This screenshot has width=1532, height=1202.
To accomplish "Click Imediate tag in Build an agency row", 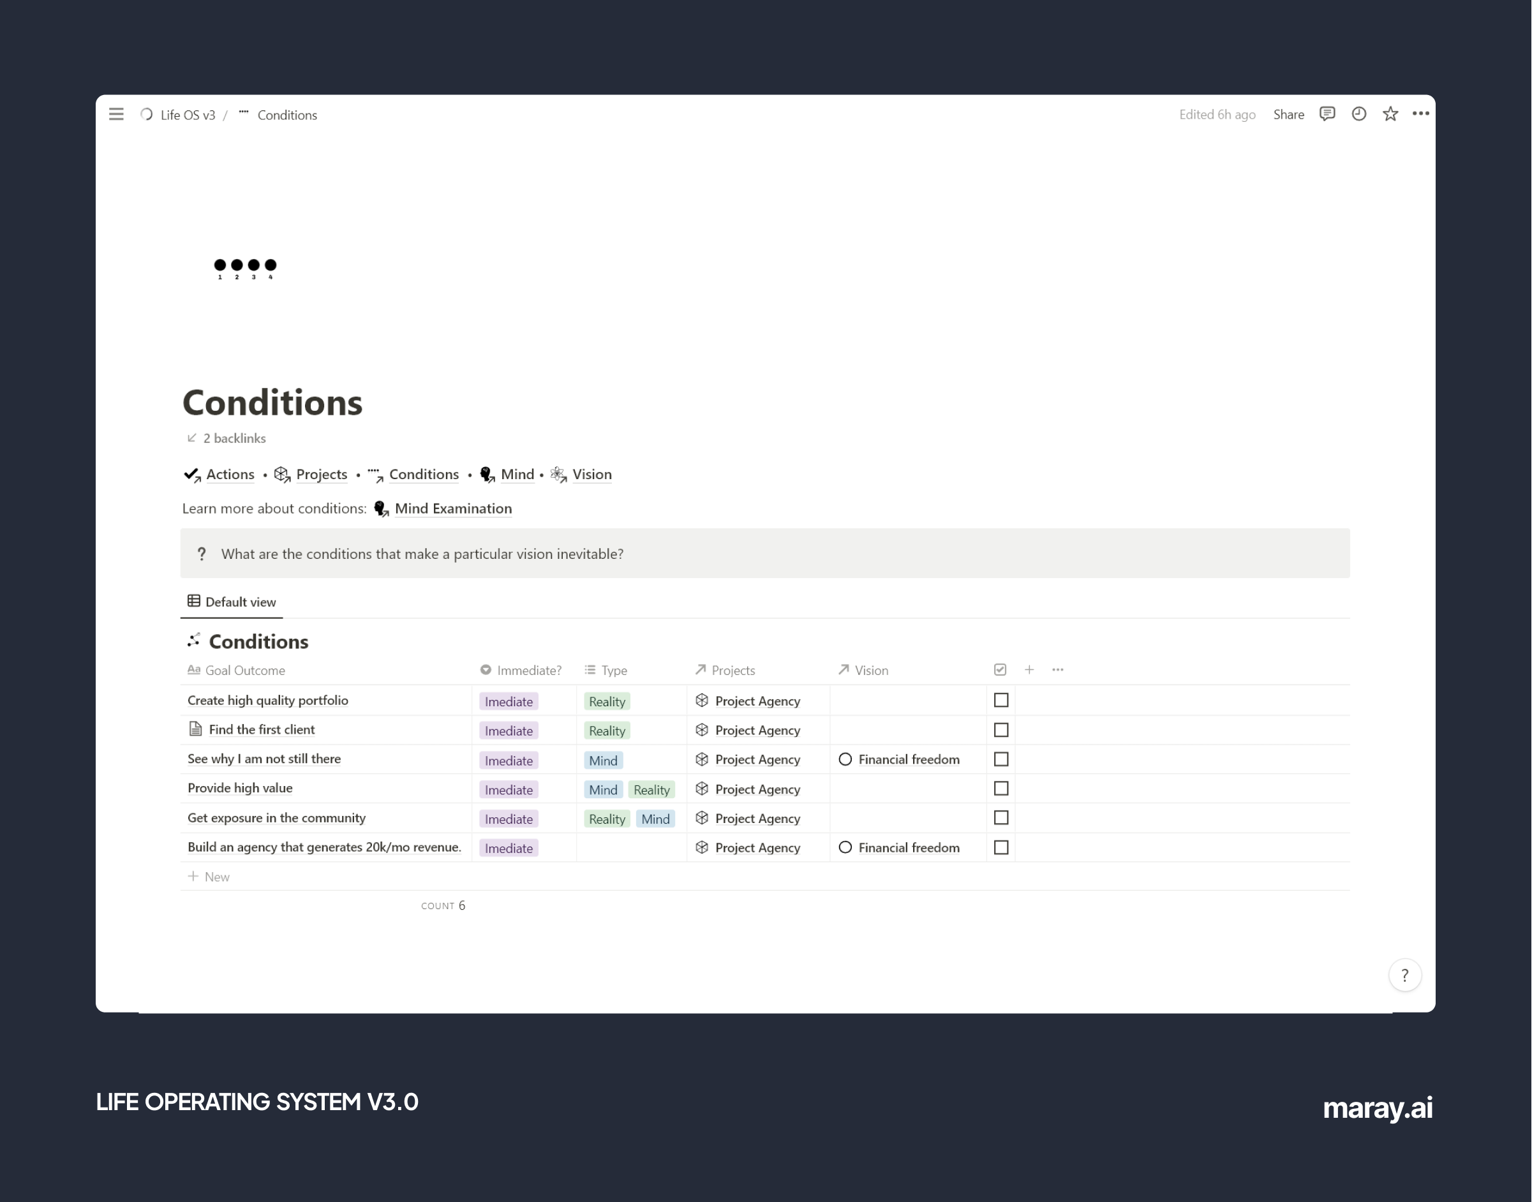I will (509, 848).
